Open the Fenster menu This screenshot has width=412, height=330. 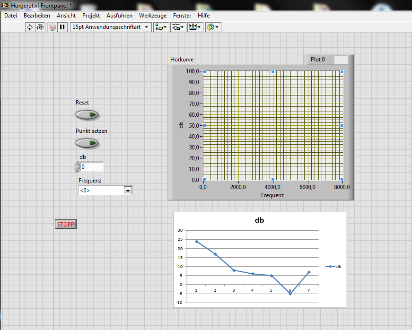point(182,16)
